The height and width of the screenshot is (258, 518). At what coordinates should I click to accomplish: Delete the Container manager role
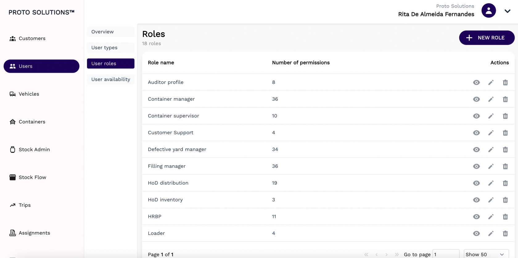[x=505, y=99]
